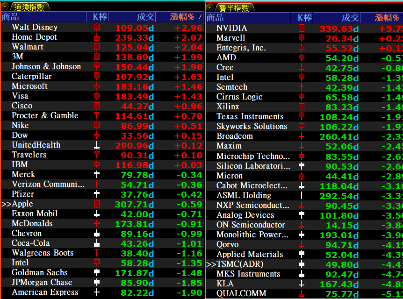Select JPMorgan Chase row
This screenshot has height=299, width=403.
coord(102,282)
